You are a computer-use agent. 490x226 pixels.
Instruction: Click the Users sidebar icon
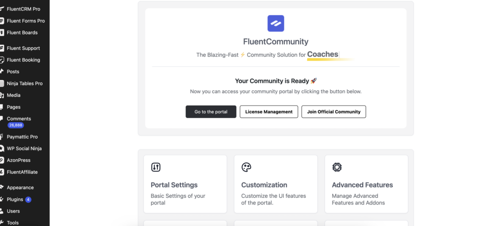click(x=1, y=211)
